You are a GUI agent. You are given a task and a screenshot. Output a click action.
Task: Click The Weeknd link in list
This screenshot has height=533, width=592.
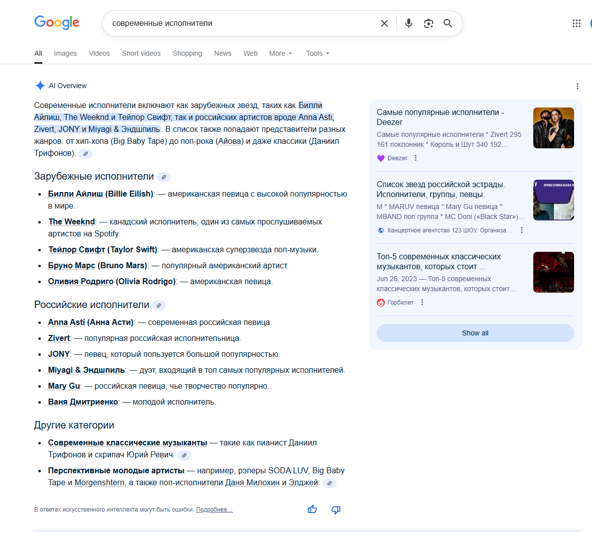point(72,221)
